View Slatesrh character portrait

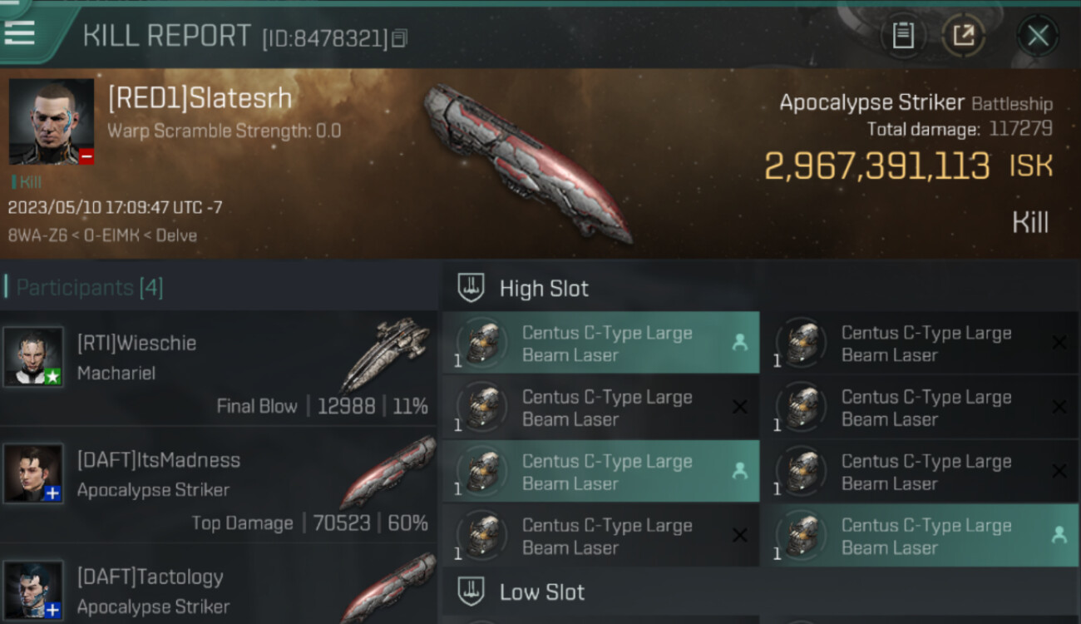[x=52, y=122]
